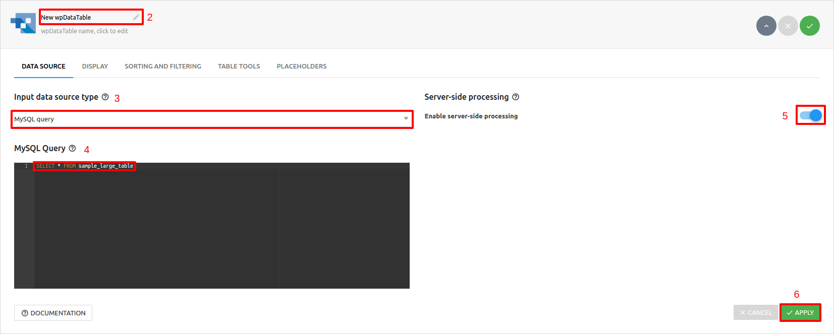Click line number 1 in editor gutter
This screenshot has width=834, height=334.
[x=26, y=166]
